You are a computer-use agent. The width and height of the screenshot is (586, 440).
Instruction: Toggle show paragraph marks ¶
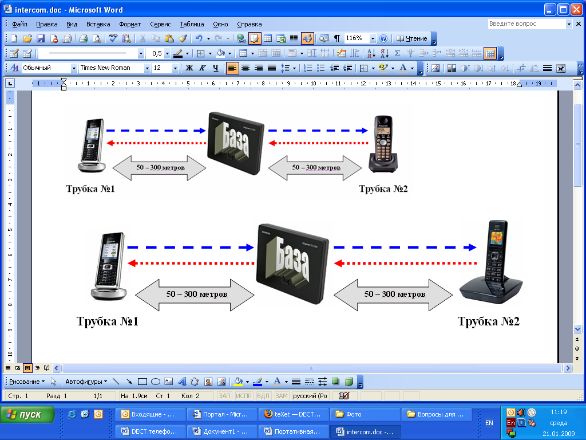pyautogui.click(x=337, y=38)
